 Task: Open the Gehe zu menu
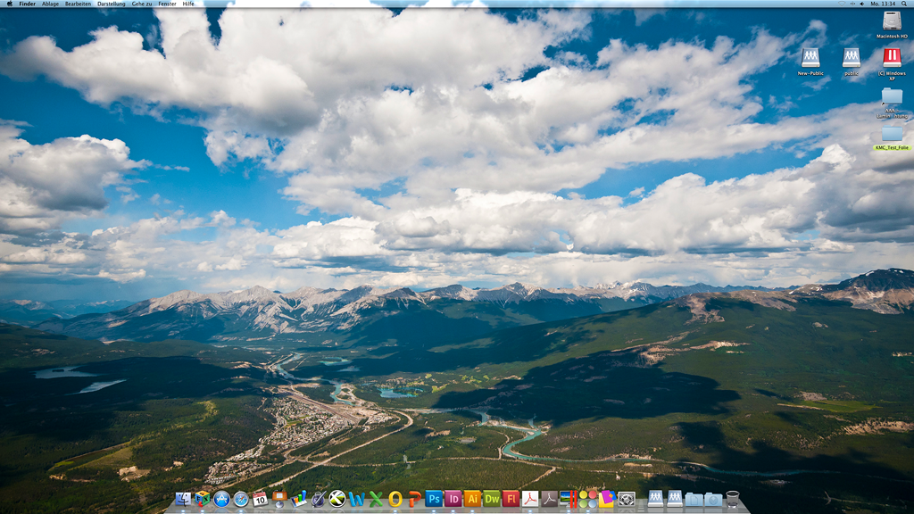point(142,4)
